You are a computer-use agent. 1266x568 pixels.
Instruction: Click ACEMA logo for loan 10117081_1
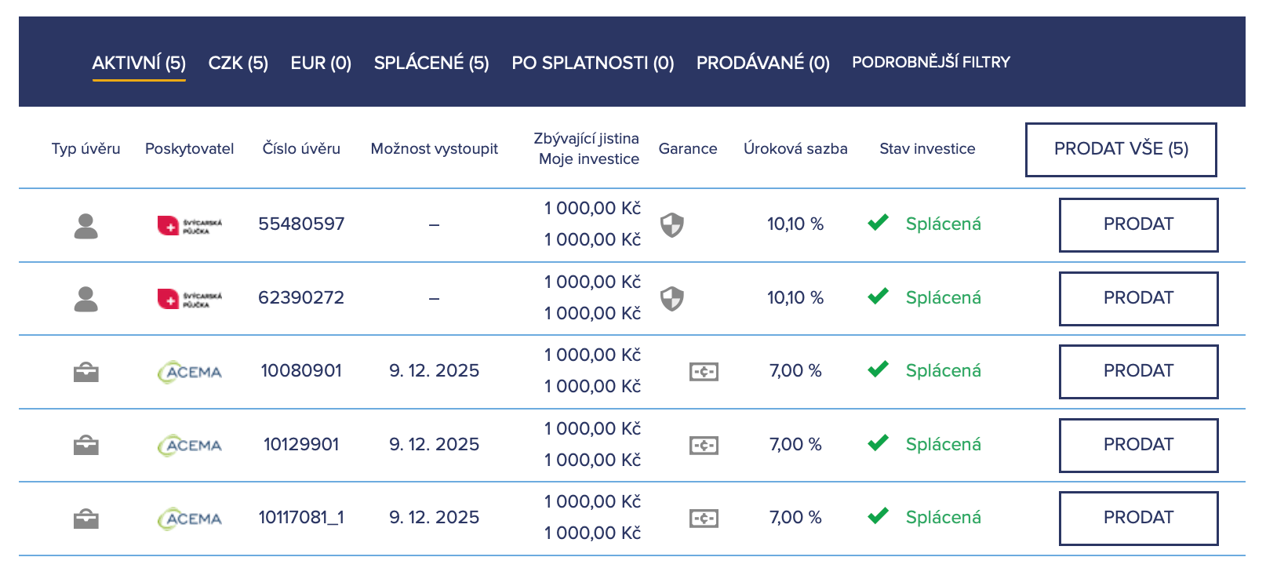click(x=190, y=519)
